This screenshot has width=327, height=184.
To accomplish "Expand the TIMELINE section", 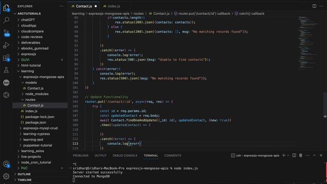I will tap(25, 180).
